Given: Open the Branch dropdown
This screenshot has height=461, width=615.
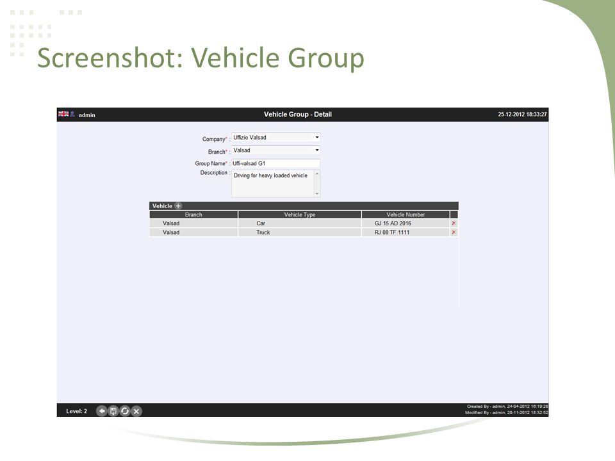Looking at the screenshot, I should [275, 150].
